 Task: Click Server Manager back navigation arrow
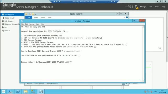point(4,7)
